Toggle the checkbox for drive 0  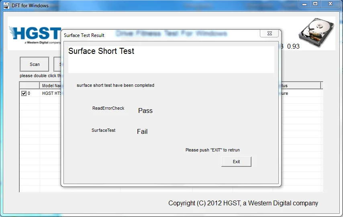(x=24, y=94)
